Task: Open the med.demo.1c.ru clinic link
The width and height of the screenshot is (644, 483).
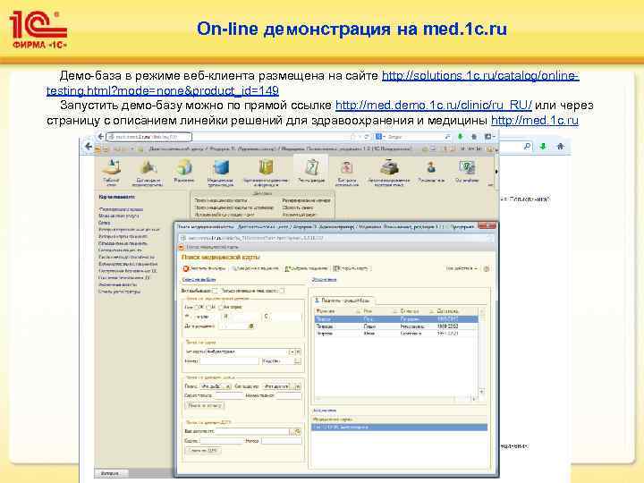Action: tap(433, 106)
